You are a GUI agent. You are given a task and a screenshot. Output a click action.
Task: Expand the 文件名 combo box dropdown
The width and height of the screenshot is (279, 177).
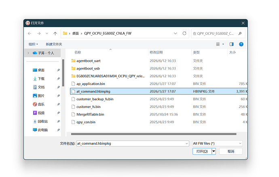pyautogui.click(x=187, y=143)
